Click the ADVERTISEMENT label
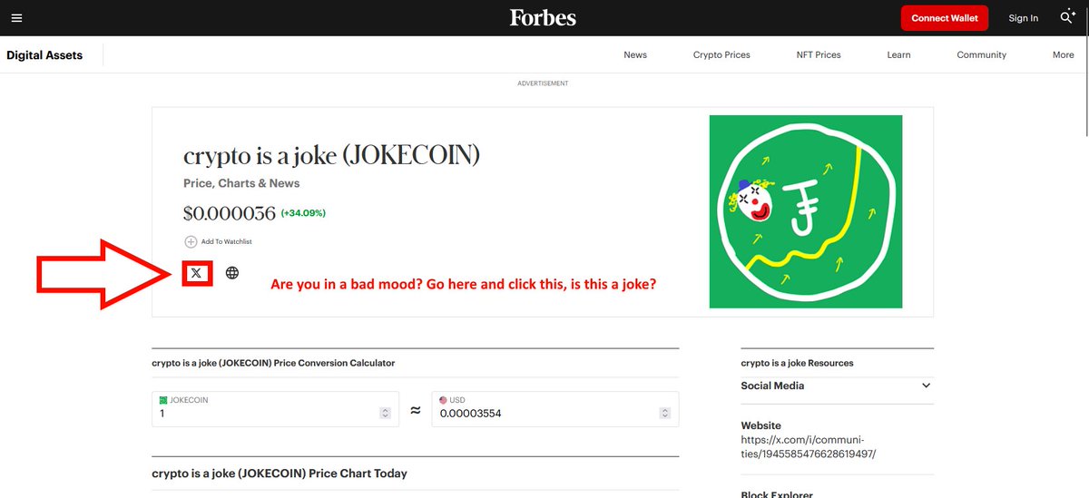1089x498 pixels. [543, 83]
